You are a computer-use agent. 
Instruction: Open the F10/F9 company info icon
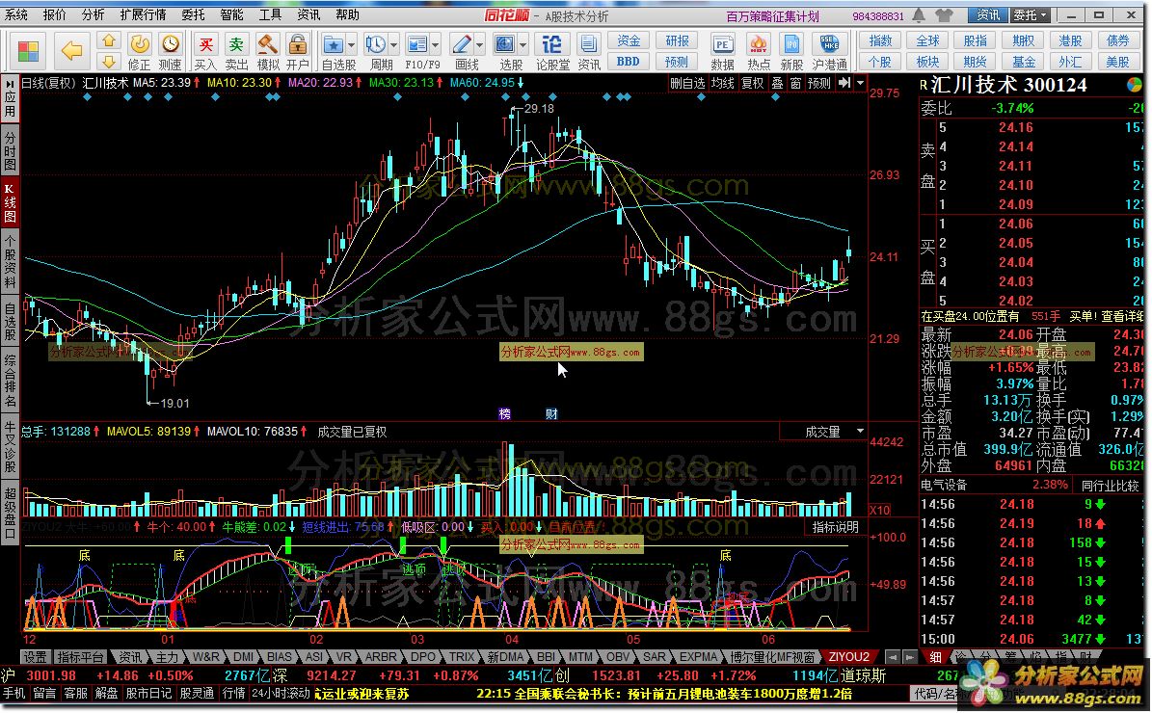tap(417, 44)
